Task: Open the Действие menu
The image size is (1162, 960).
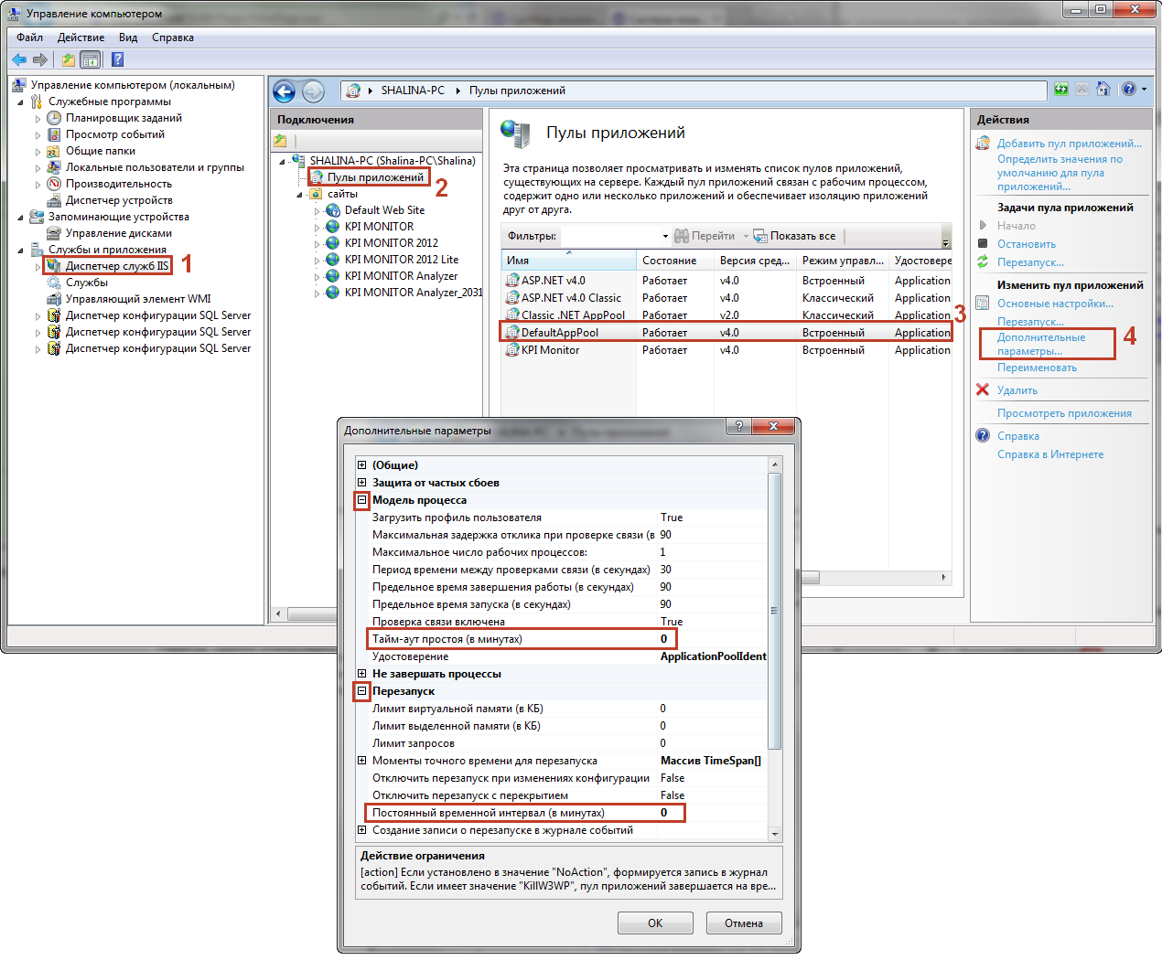Action: coord(81,37)
